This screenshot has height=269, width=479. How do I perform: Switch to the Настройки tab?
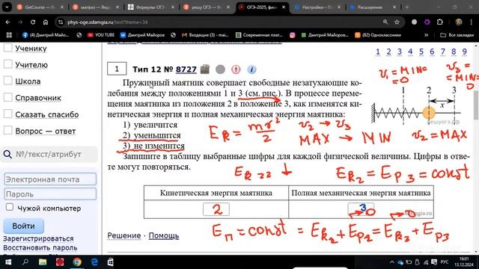[317, 7]
